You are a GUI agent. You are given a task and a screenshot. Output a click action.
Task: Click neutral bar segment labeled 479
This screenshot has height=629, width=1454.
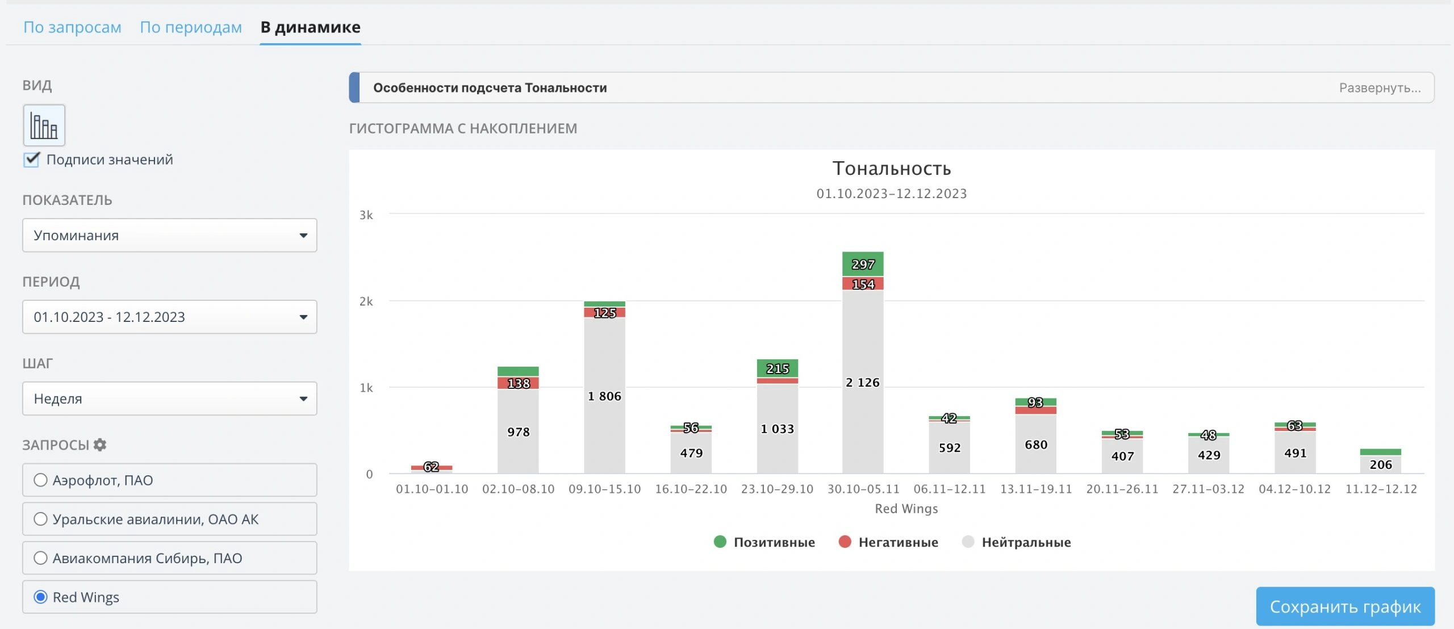coord(691,453)
